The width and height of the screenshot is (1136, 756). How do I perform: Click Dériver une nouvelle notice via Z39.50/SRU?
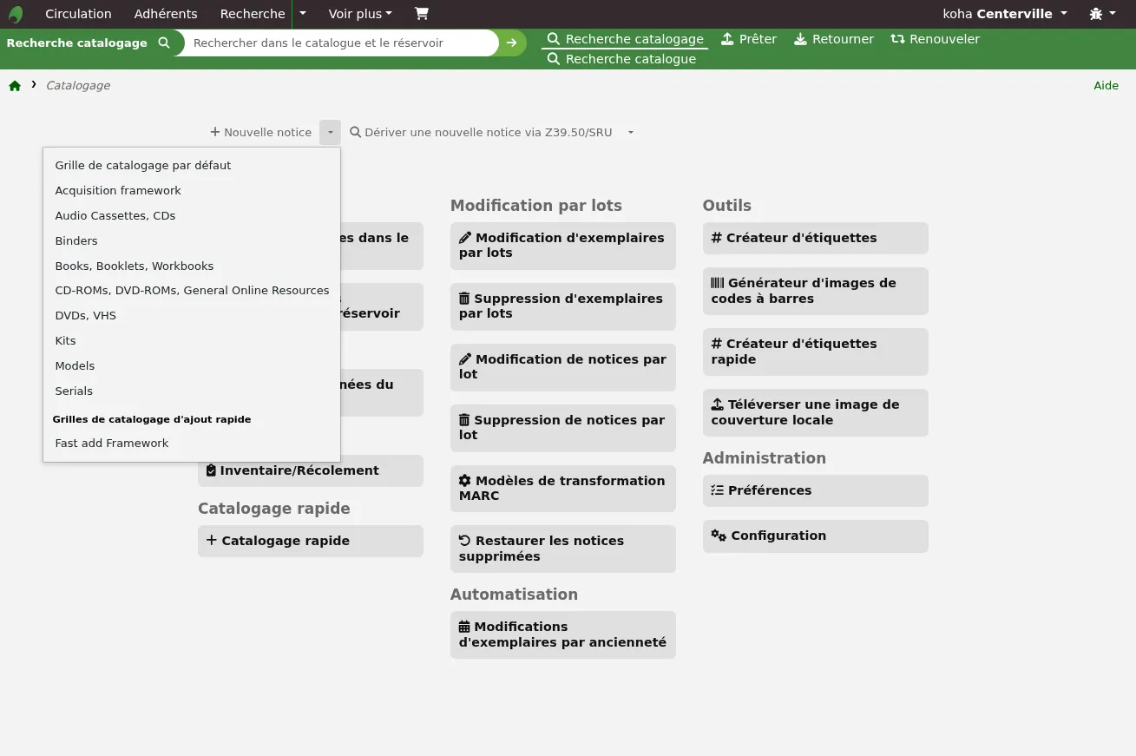(481, 133)
